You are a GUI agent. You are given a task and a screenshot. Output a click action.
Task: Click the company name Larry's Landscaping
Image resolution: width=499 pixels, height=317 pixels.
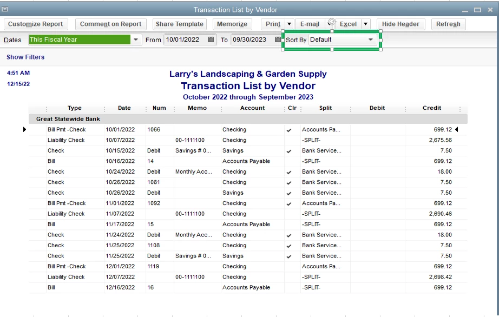pyautogui.click(x=248, y=74)
